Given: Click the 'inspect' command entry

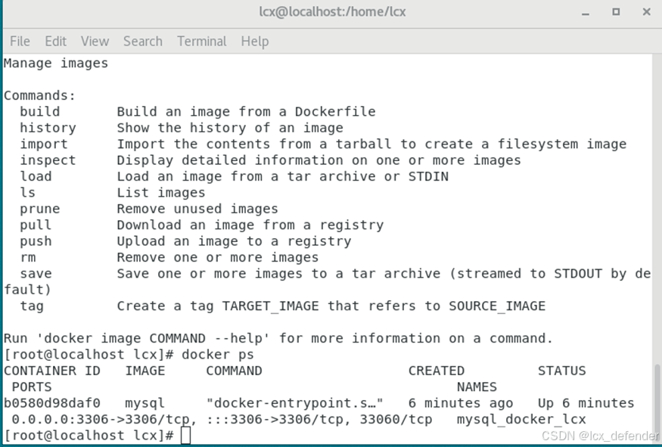Looking at the screenshot, I should 48,160.
